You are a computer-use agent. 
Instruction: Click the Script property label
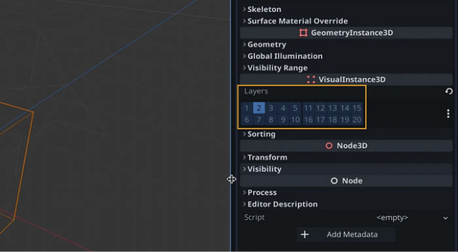click(255, 218)
